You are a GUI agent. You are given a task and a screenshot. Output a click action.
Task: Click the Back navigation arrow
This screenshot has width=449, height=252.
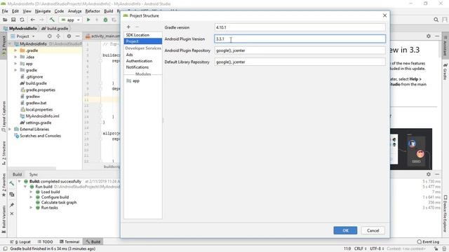tap(33, 20)
